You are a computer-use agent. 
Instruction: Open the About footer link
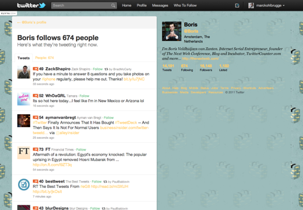click(166, 88)
